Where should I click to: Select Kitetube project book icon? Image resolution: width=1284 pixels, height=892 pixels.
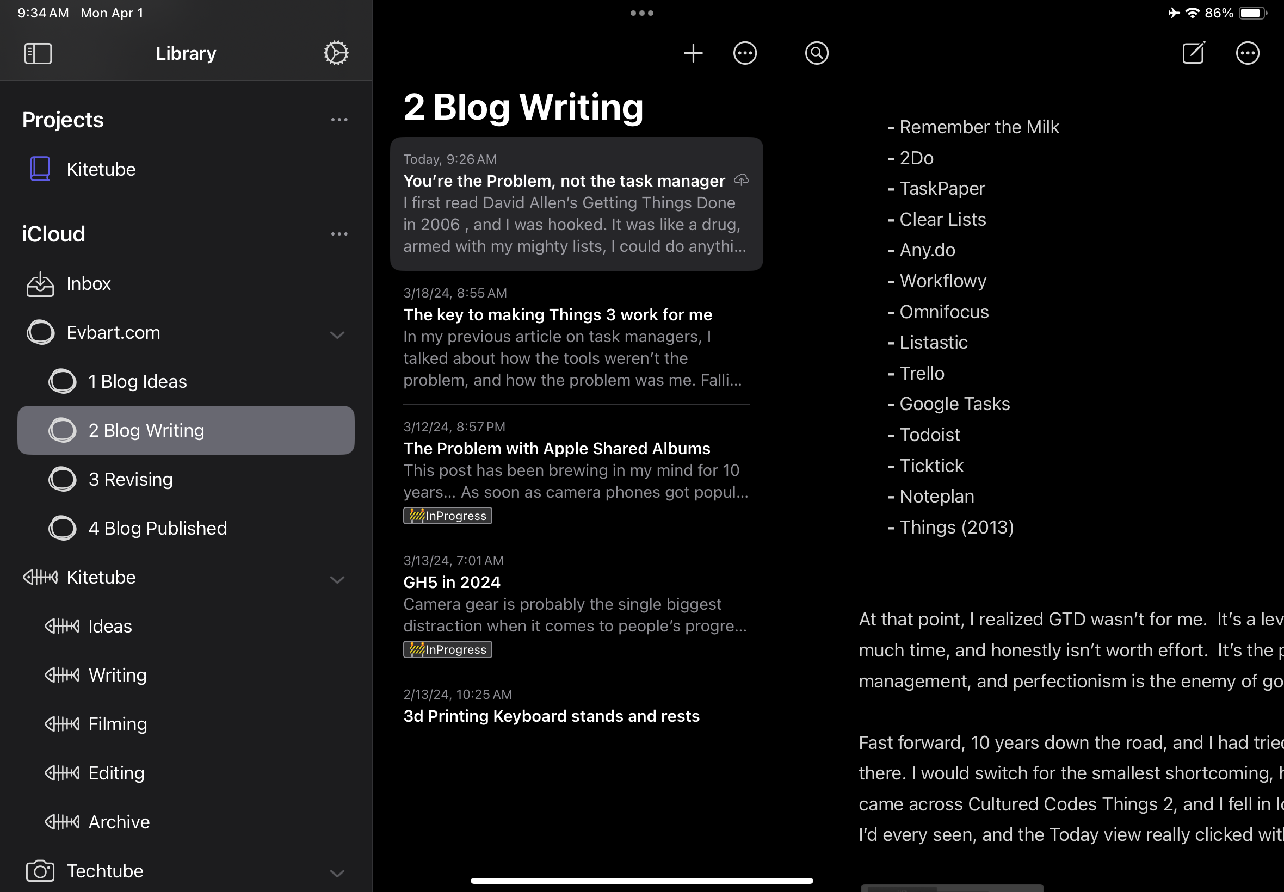tap(40, 169)
